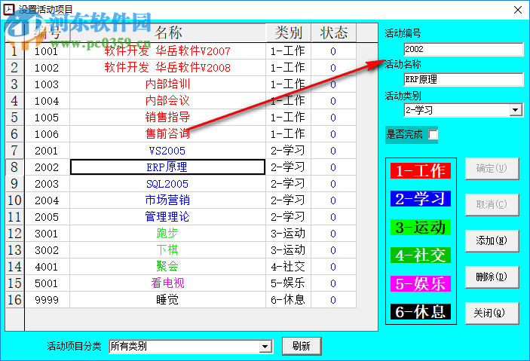The image size is (530, 361).
Task: Click the 删除(D) button
Action: coord(492,277)
